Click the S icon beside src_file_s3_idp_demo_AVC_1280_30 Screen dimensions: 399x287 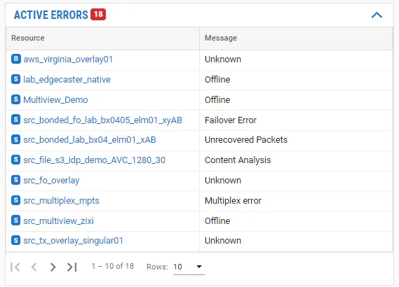pyautogui.click(x=15, y=160)
